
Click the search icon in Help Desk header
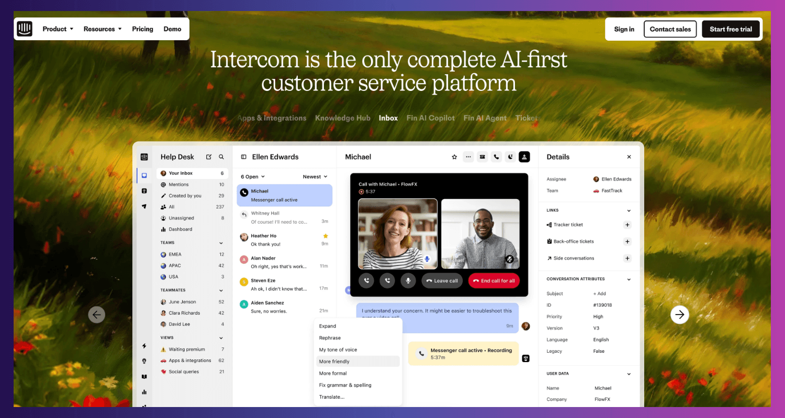(x=221, y=157)
